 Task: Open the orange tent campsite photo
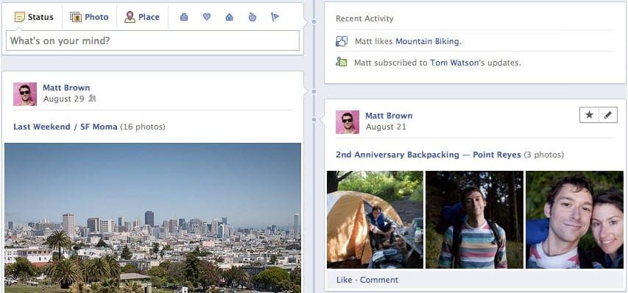coord(375,219)
